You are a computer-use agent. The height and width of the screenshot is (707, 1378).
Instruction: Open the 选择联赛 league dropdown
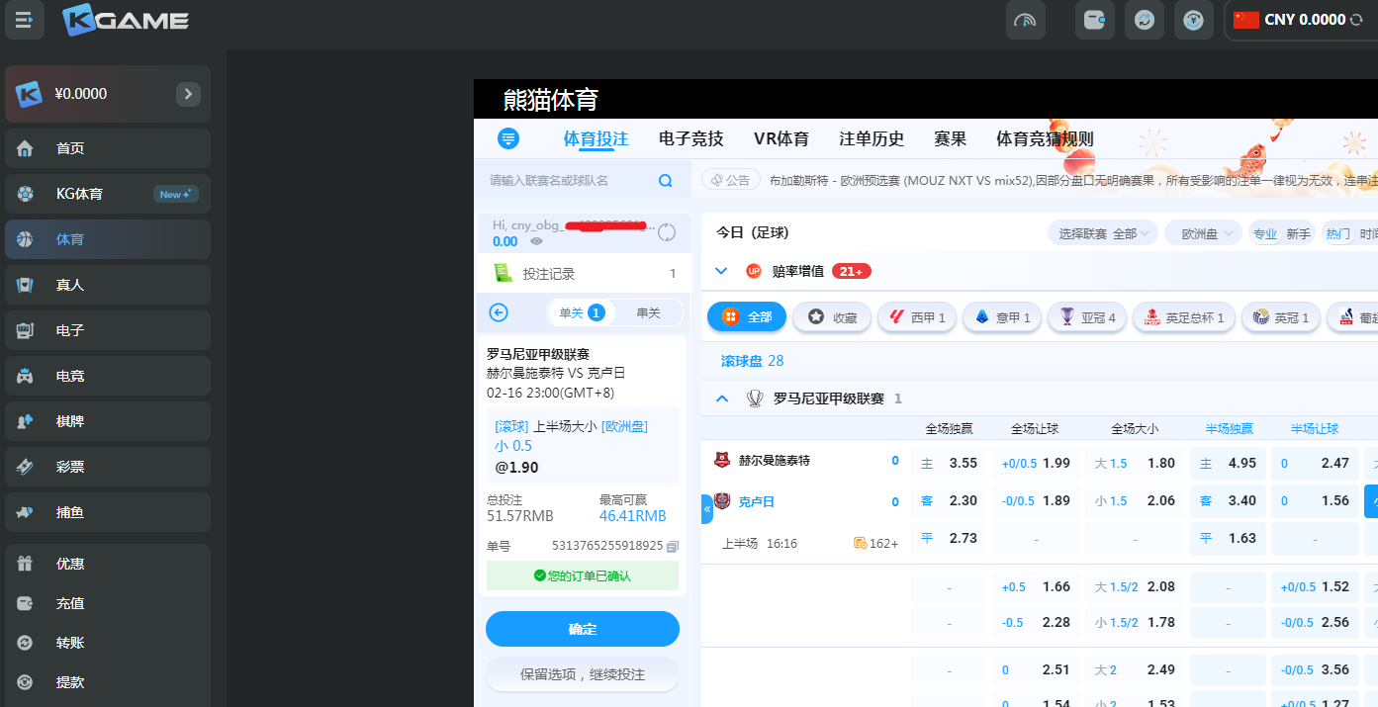pos(1102,234)
